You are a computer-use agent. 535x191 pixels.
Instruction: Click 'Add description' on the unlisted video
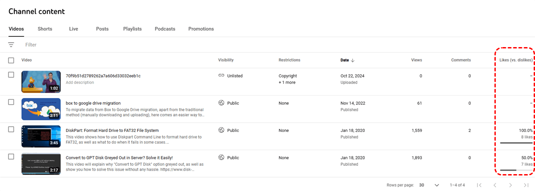pos(80,83)
